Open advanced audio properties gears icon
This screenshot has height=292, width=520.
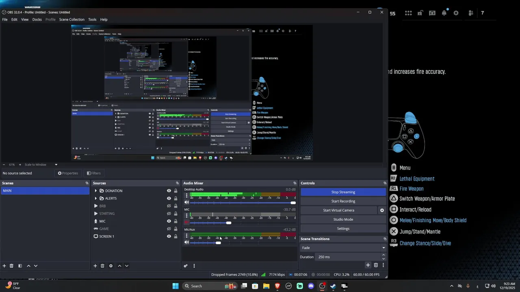click(186, 266)
